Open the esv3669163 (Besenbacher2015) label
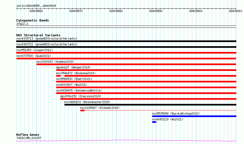Viewport: 244px width, 144px height. click(x=87, y=102)
